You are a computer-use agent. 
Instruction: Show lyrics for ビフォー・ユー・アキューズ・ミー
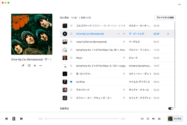point(124,98)
